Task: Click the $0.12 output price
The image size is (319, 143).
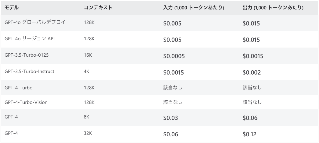Action: tap(250, 134)
